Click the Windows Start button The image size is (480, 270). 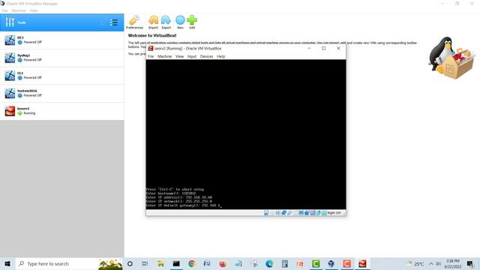pos(7,263)
